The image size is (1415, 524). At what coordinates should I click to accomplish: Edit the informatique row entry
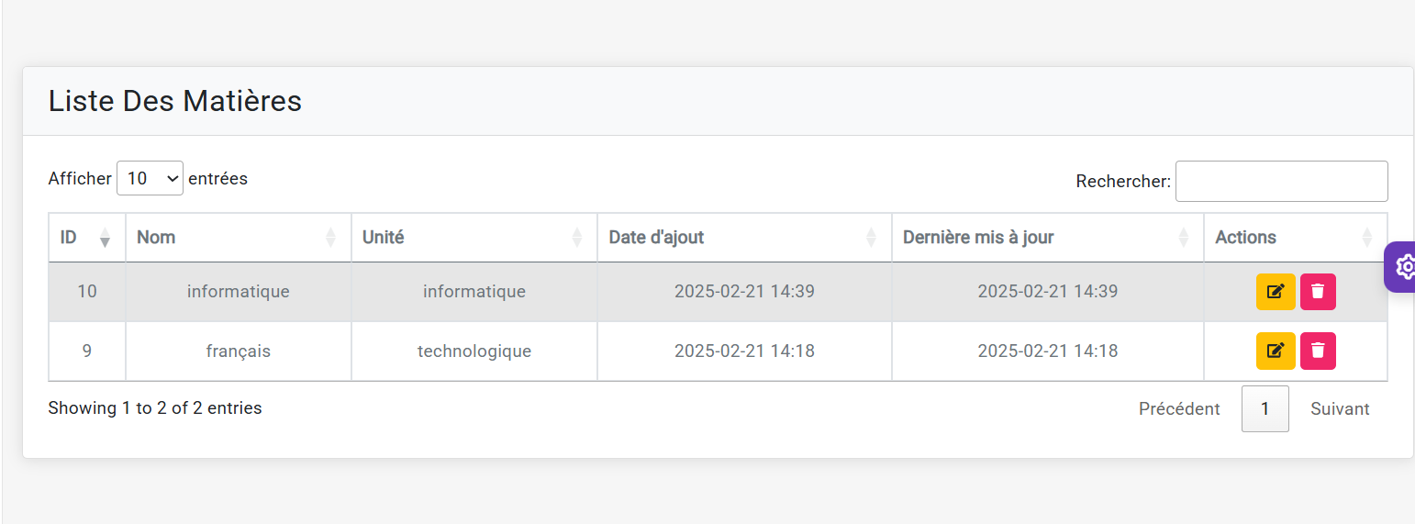pyautogui.click(x=1275, y=292)
